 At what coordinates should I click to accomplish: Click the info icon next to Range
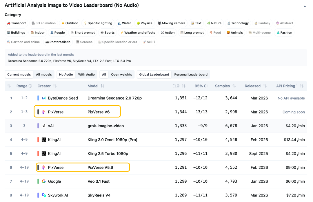(x=30, y=86)
